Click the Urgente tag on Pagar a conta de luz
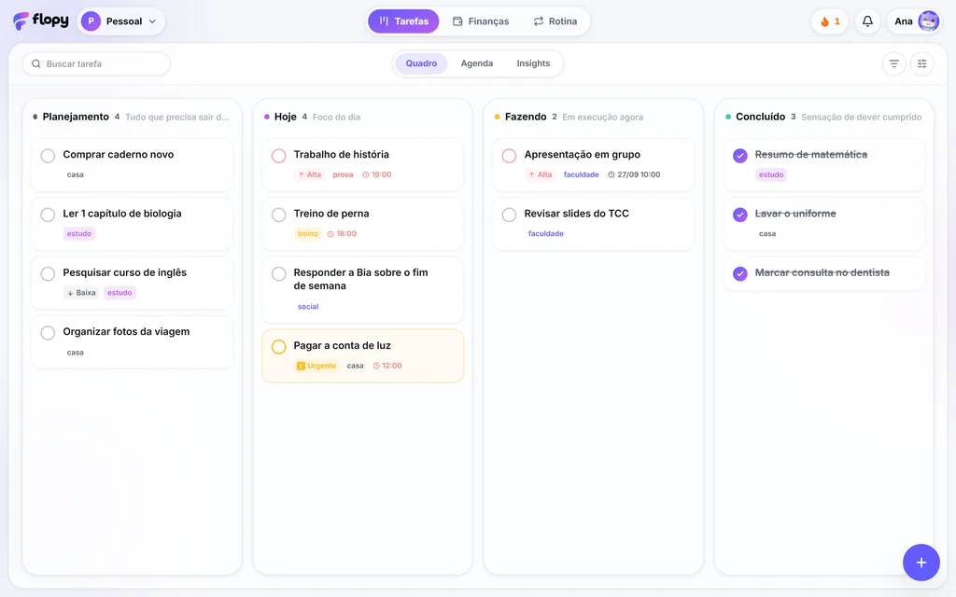Screen dimensions: 956x597 [316, 366]
